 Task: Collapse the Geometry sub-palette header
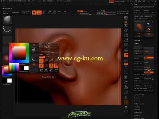pos(138,46)
